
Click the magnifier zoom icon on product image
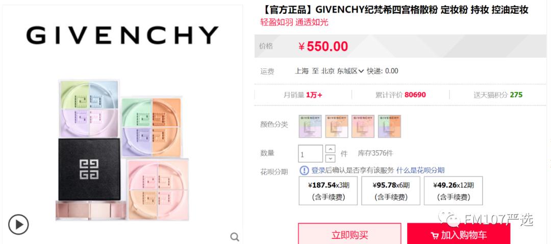click(x=235, y=237)
